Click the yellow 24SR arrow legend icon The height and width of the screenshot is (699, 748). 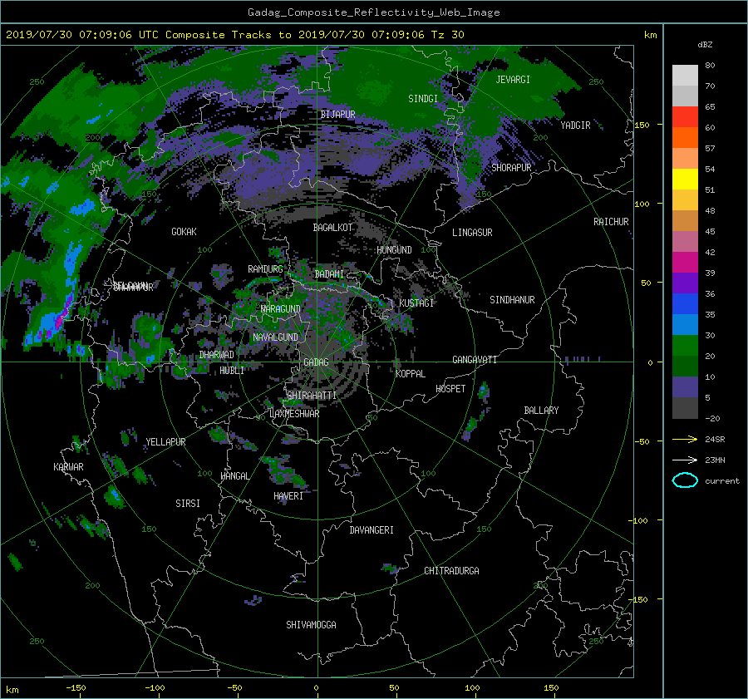(x=685, y=439)
